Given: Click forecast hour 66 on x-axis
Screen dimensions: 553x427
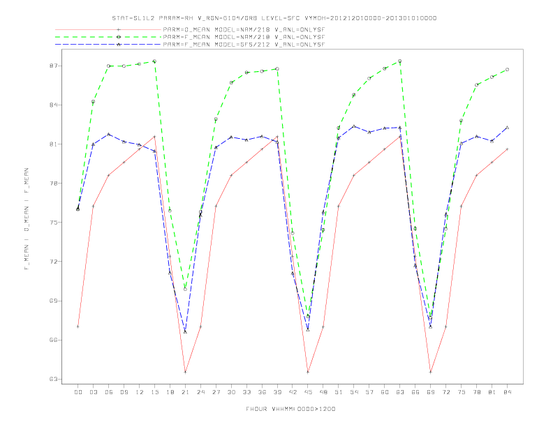Looking at the screenshot, I should 415,392.
